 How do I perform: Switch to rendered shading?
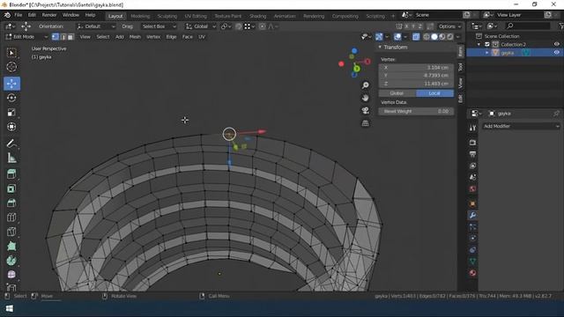click(450, 37)
